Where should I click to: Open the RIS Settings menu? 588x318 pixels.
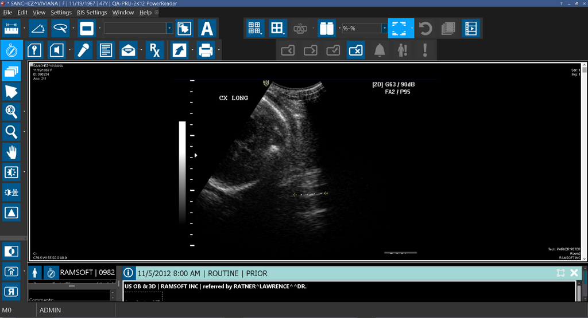[x=91, y=12]
